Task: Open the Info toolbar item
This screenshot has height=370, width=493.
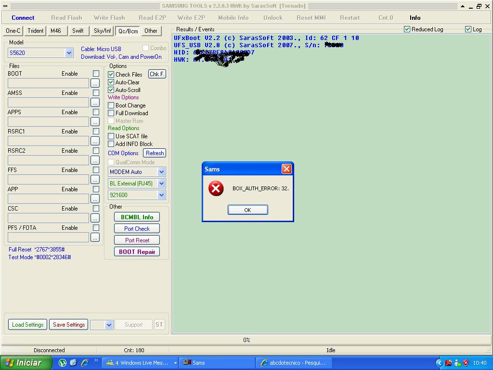Action: pyautogui.click(x=415, y=18)
